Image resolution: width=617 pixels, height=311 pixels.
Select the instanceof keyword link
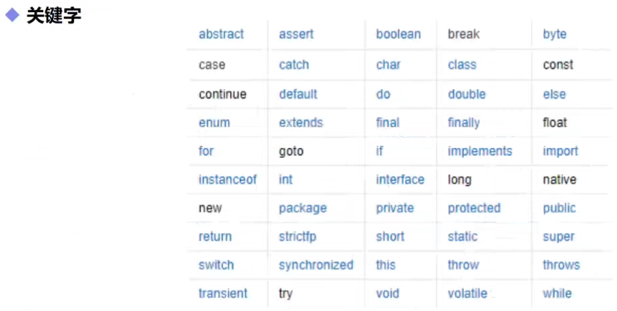(227, 180)
